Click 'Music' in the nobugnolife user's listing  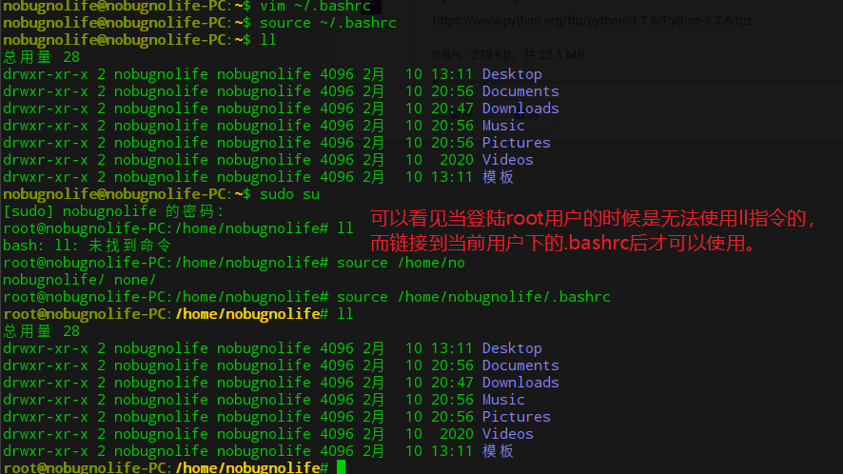coord(503,126)
